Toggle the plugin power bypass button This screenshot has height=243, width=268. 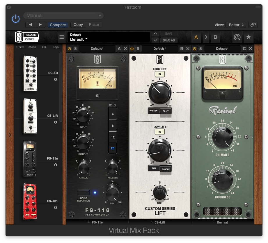coord(16,19)
